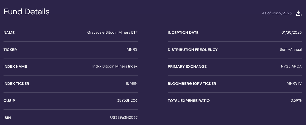Select the Indxx Bitcoin Miners Index text
Viewport: 306px width, 125px height.
115,67
